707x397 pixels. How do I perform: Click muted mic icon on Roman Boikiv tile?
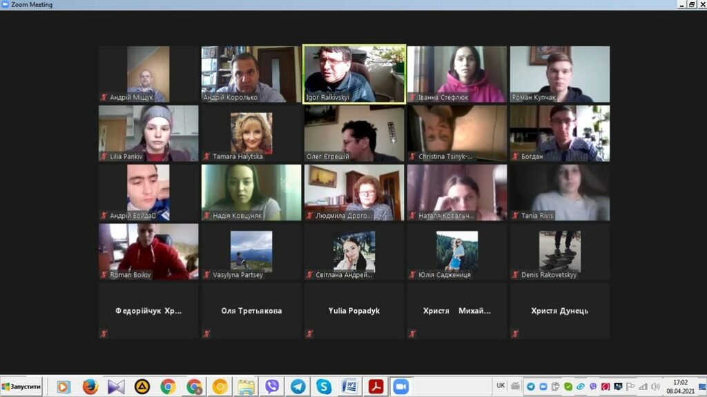click(x=104, y=275)
